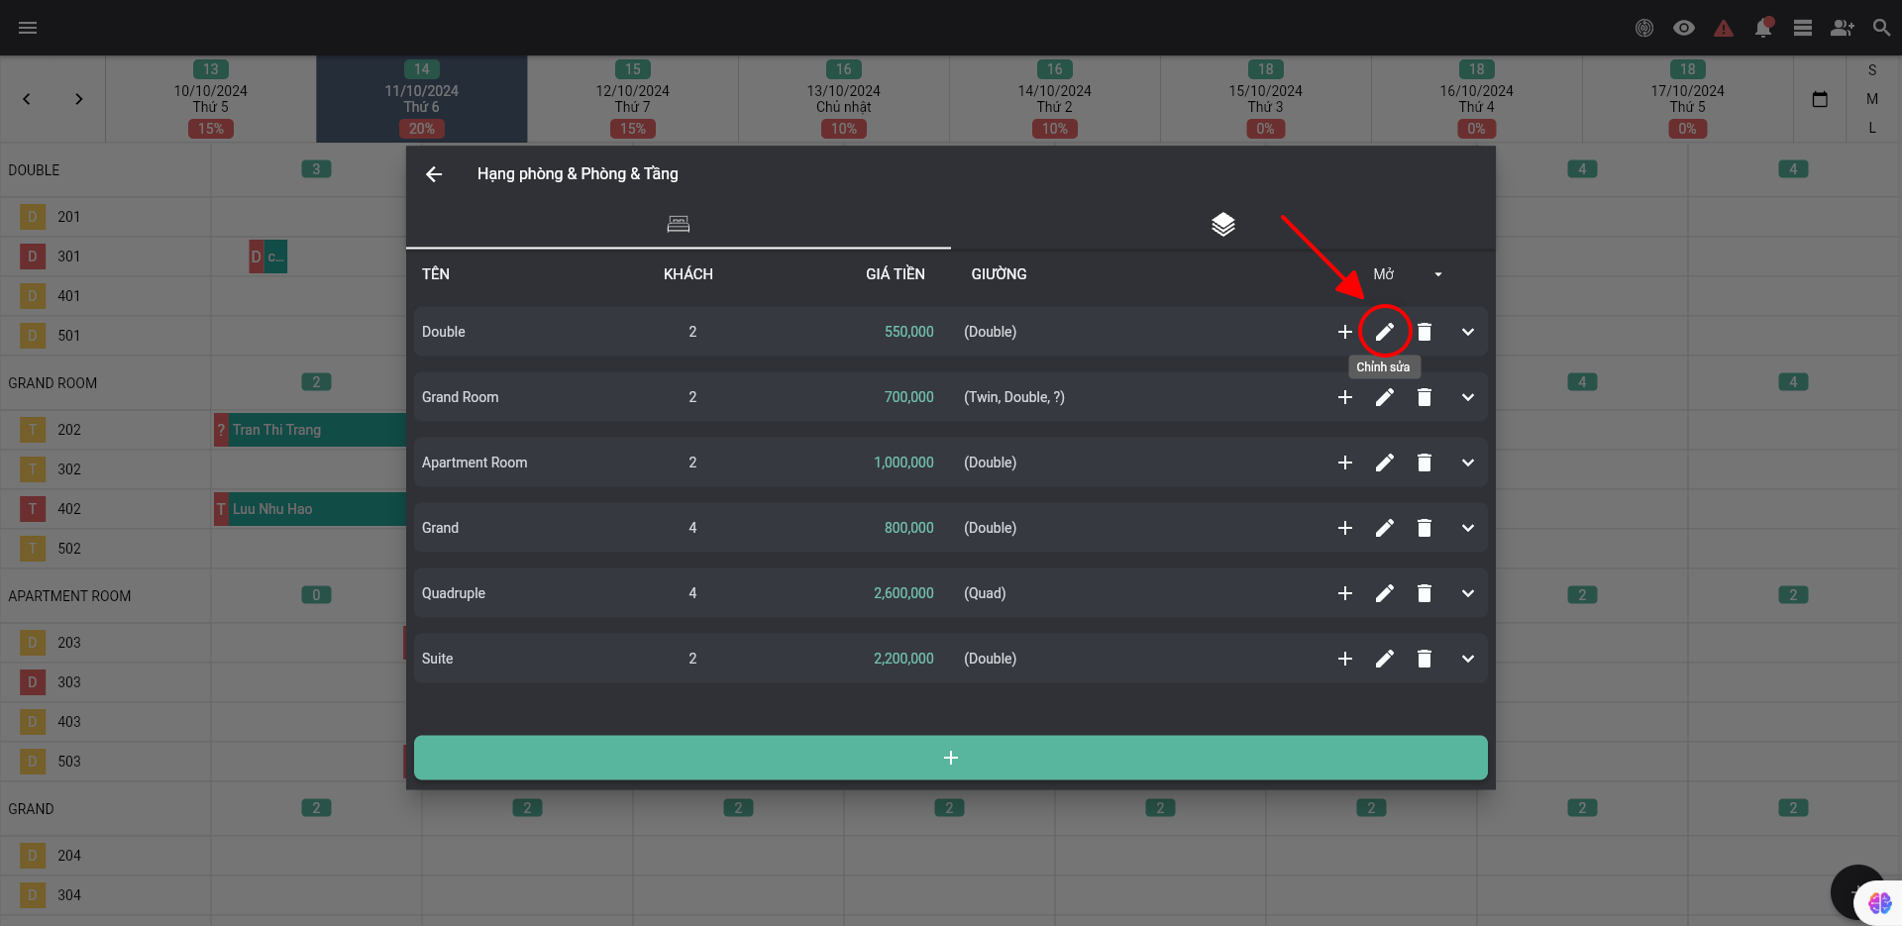Add a room to Quadruple type

tap(1345, 593)
